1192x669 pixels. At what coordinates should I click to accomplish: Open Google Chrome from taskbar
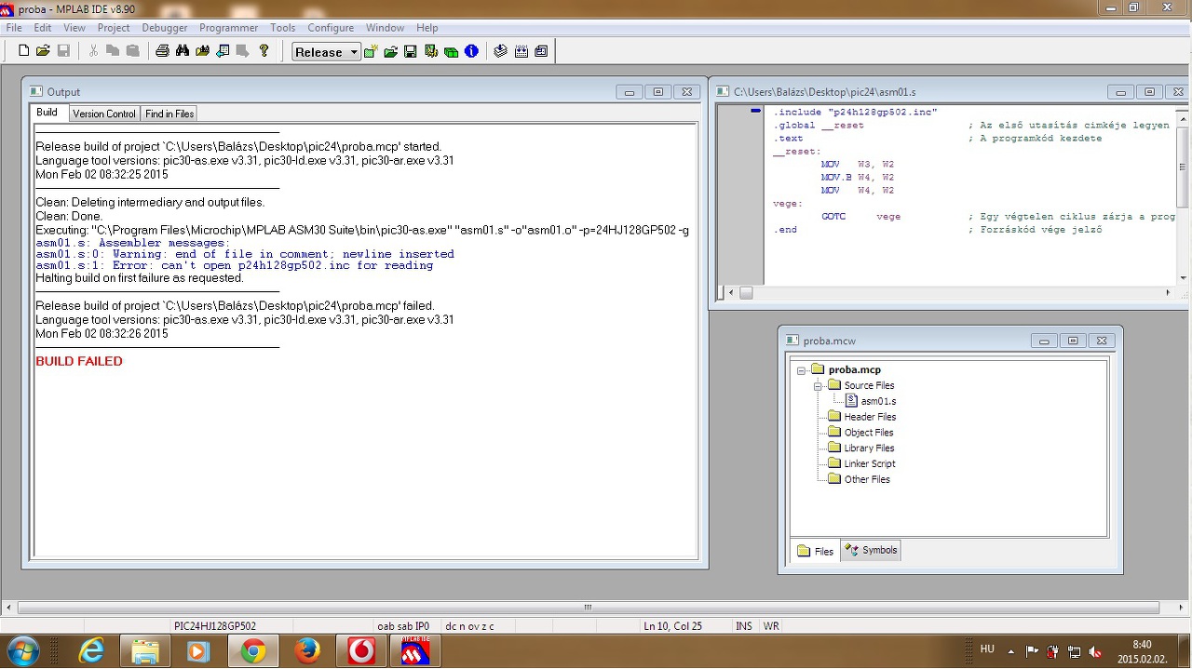pos(253,650)
